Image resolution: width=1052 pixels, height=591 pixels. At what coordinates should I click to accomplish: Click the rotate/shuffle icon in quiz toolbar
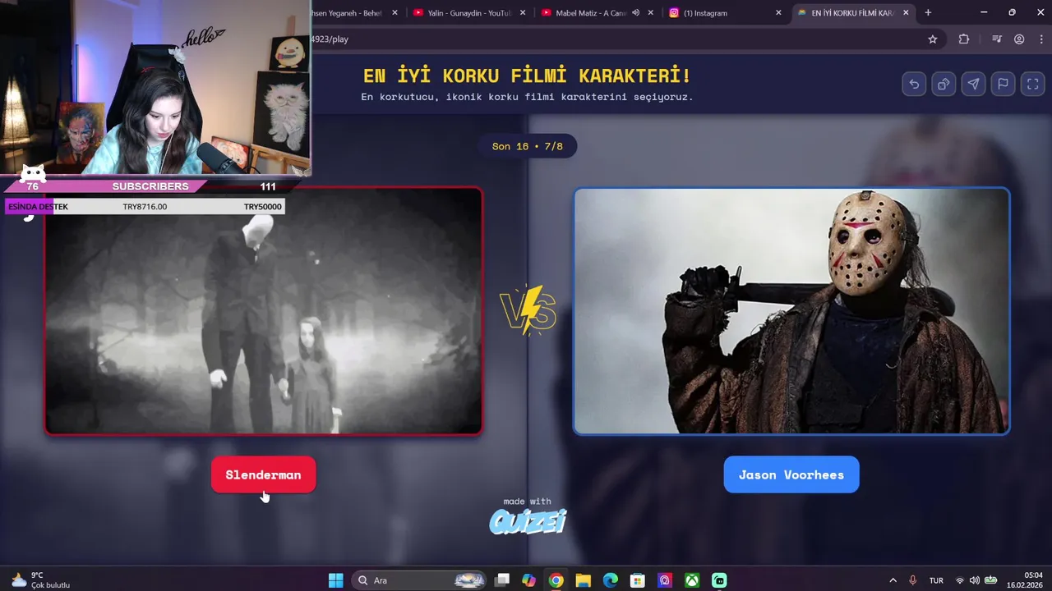[944, 84]
